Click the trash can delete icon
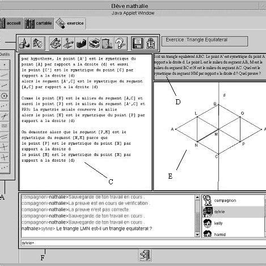The width and height of the screenshot is (266, 266). point(107,43)
